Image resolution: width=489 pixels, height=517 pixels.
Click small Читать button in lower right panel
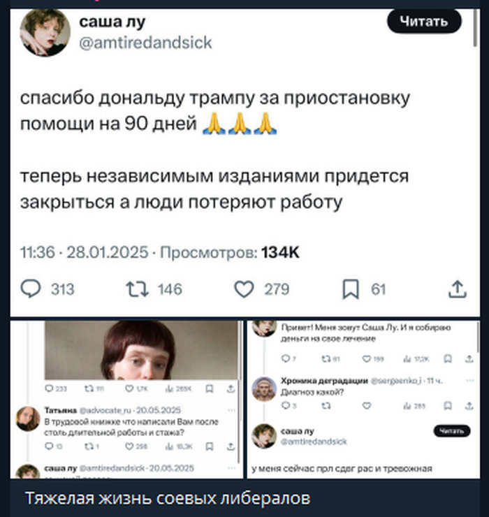click(452, 431)
